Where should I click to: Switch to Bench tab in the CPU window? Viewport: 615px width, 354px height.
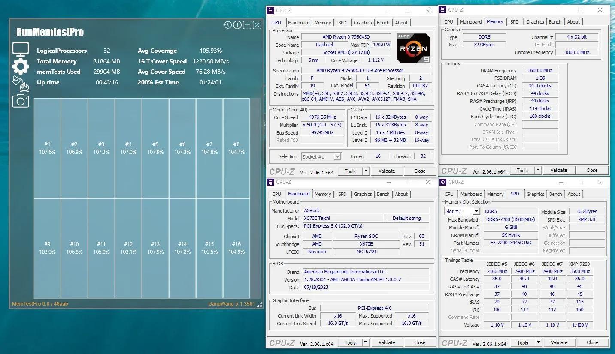click(383, 23)
